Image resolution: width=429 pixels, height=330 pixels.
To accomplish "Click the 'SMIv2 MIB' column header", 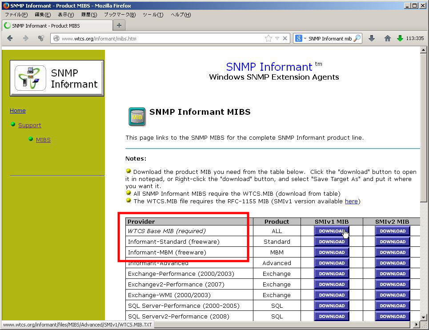I will coord(392,221).
